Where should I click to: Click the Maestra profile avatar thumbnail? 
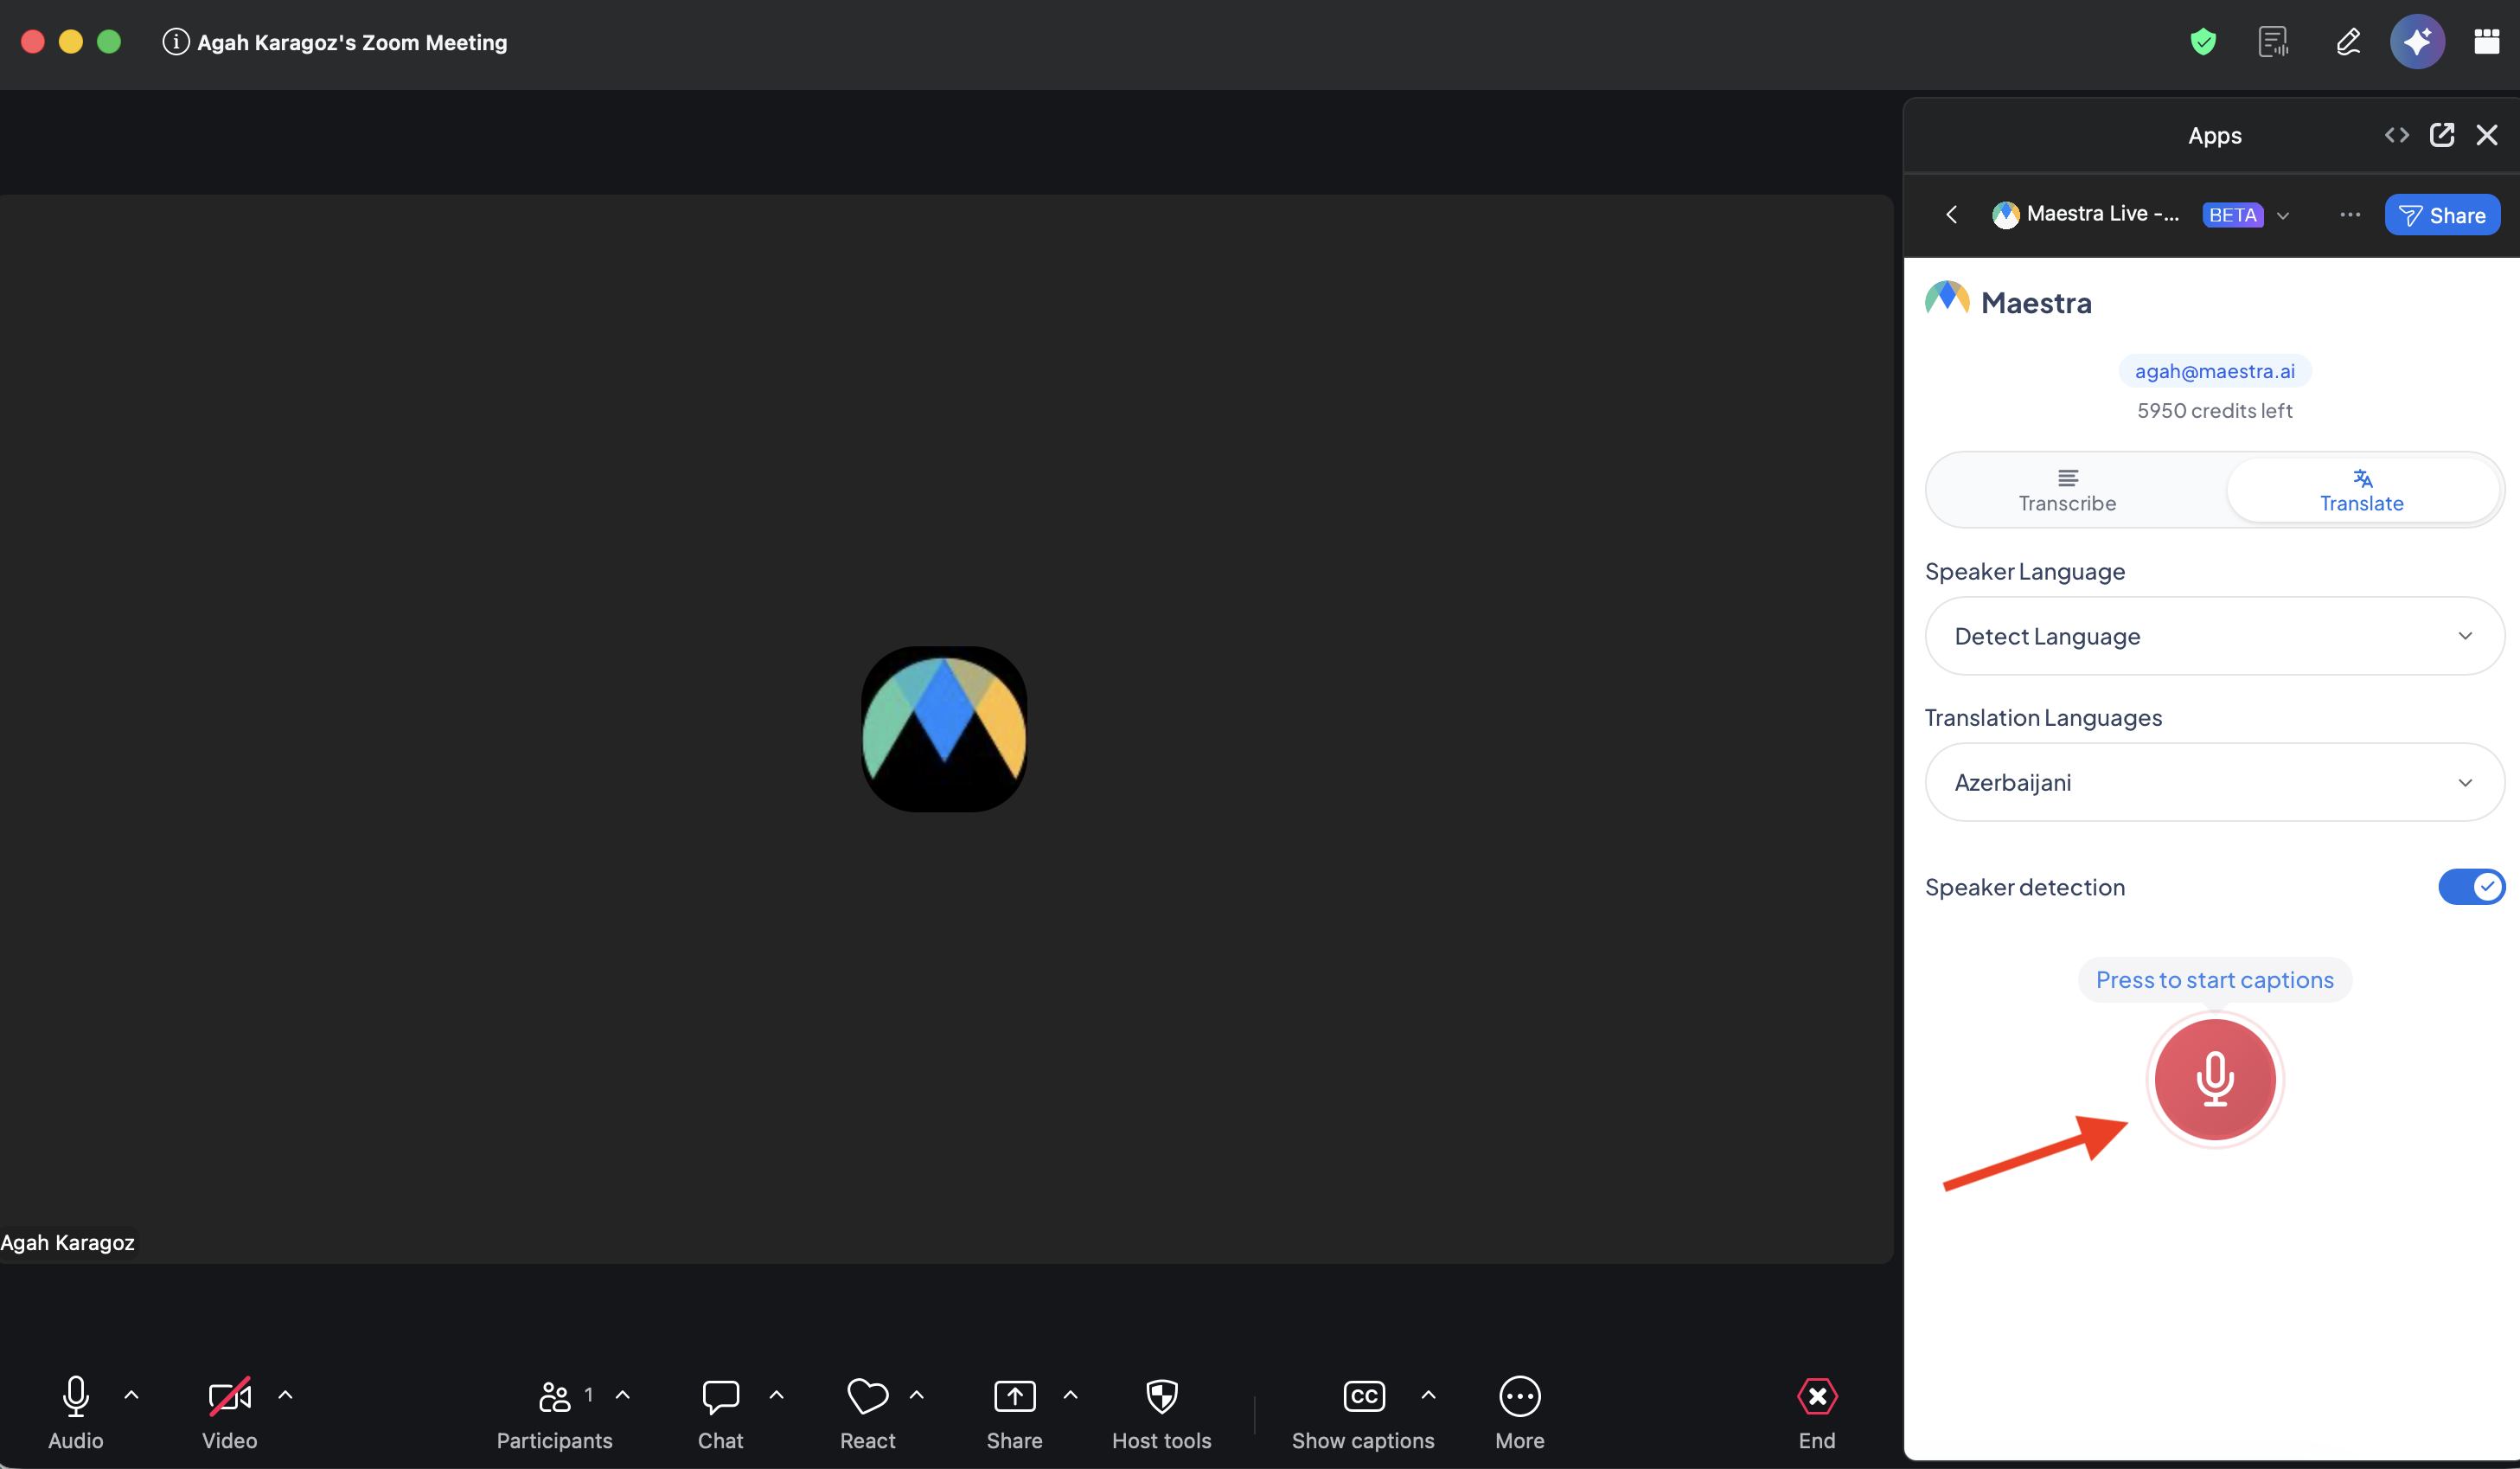point(944,728)
